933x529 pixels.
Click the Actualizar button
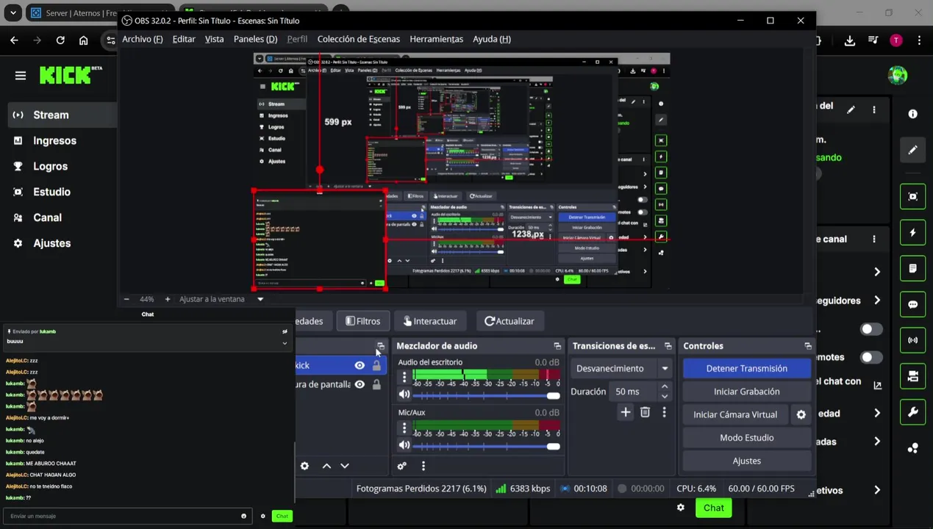[510, 321]
